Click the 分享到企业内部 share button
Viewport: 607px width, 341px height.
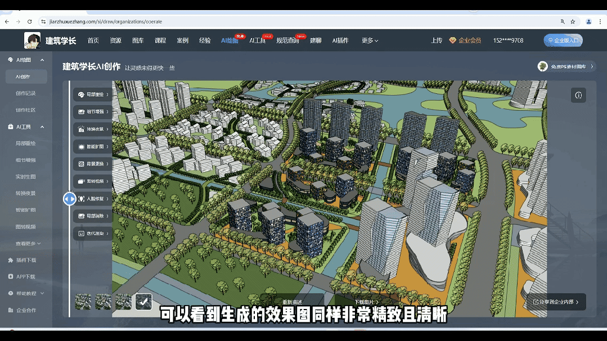coord(554,302)
